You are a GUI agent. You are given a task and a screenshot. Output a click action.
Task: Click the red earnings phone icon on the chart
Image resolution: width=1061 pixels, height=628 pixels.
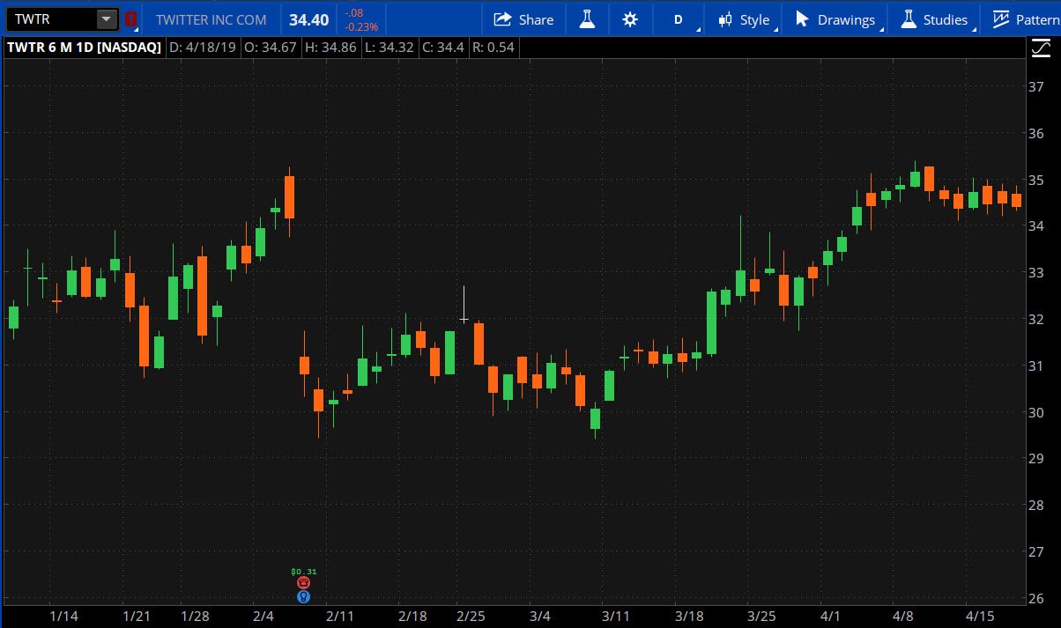click(304, 583)
